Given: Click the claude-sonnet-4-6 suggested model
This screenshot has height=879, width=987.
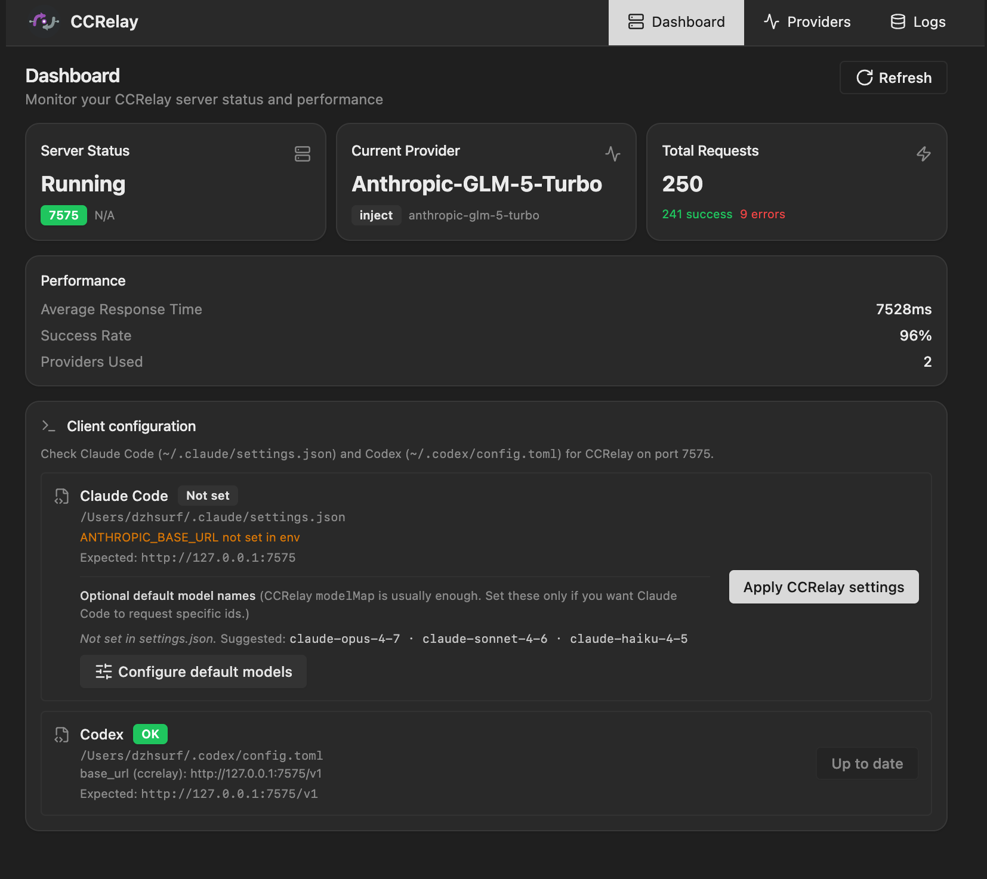Looking at the screenshot, I should (485, 639).
